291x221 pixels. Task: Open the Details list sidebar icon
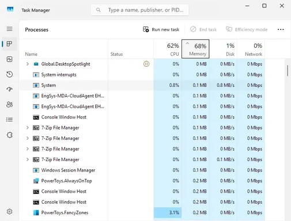[9, 120]
